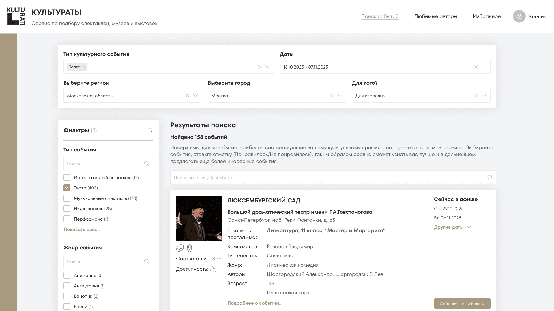Image resolution: width=554 pixels, height=311 pixels.
Task: Check the Музыкальный спектакль checkbox
Action: [67, 198]
